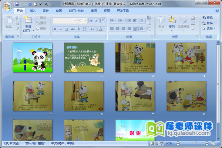The image size is (222, 148).
Task: Save the presentation from quick access toolbar
Action: coord(17,4)
